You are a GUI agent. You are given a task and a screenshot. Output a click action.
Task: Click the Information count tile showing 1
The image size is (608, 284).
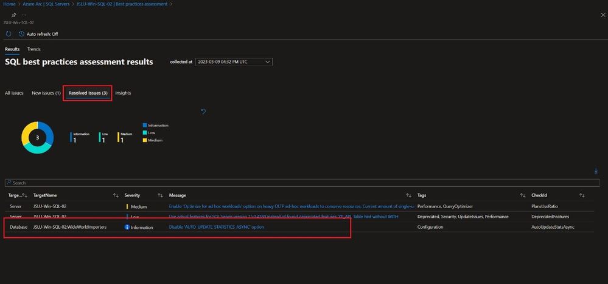point(80,138)
